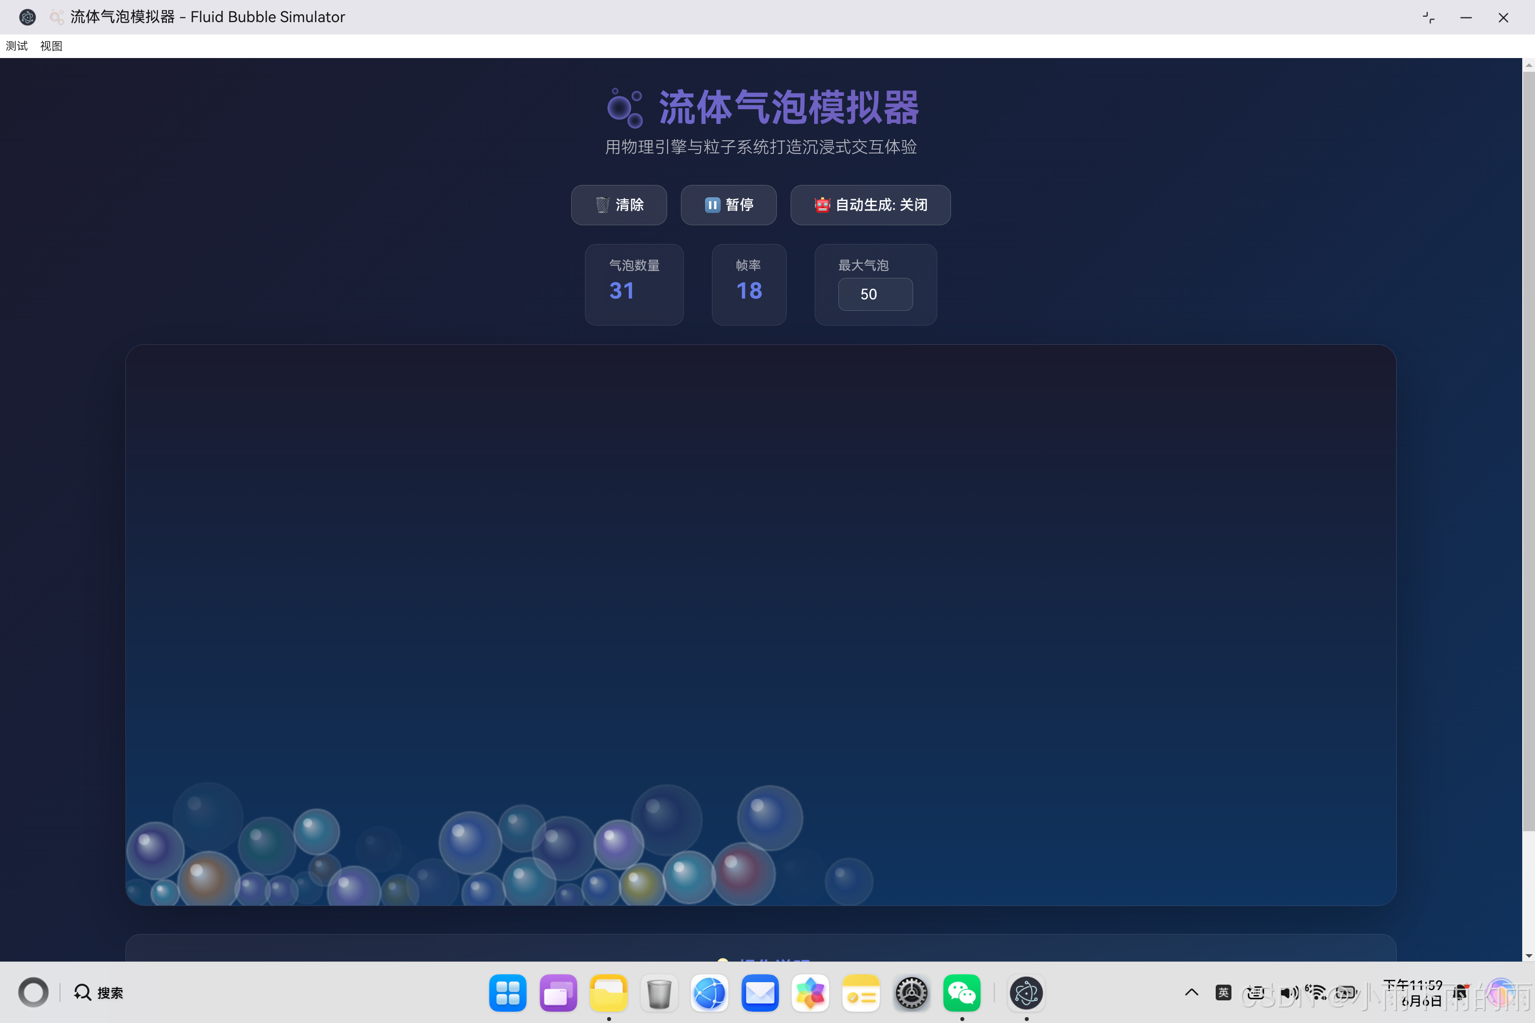Click the scrollbar down arrow

click(1529, 956)
